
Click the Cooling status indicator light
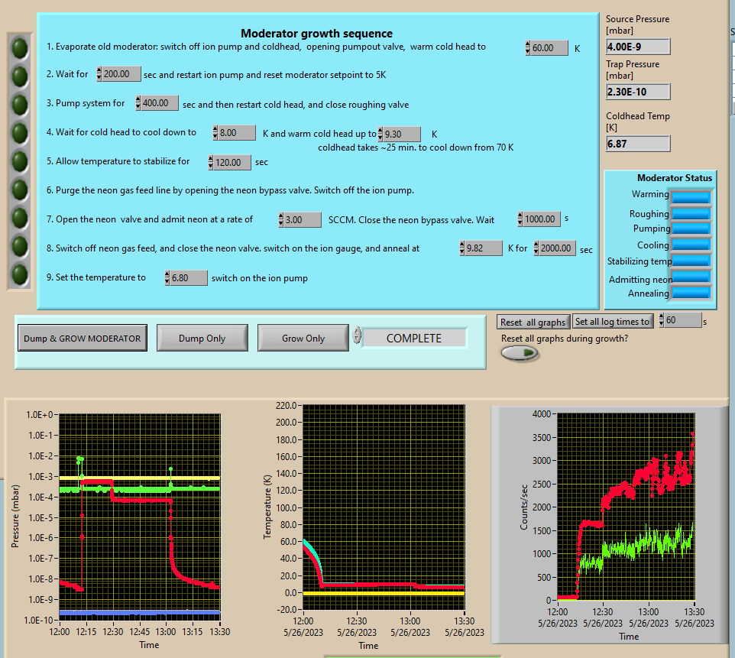(690, 245)
